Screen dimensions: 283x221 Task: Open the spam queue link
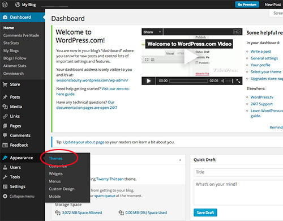(x=105, y=196)
